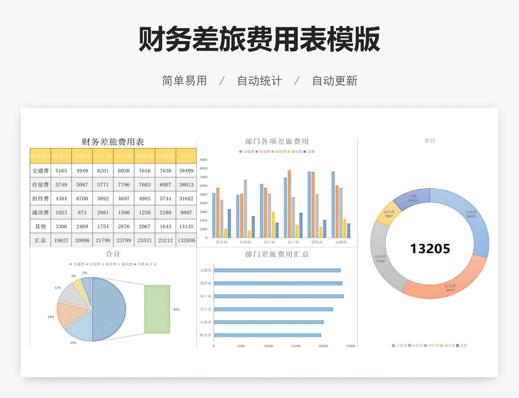Toggle the 住宿费 entry in the pie chart legend
The height and width of the screenshot is (398, 519).
pos(87,265)
